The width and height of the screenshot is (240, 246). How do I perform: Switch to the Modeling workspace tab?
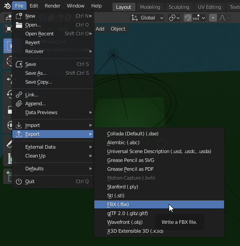tap(150, 7)
